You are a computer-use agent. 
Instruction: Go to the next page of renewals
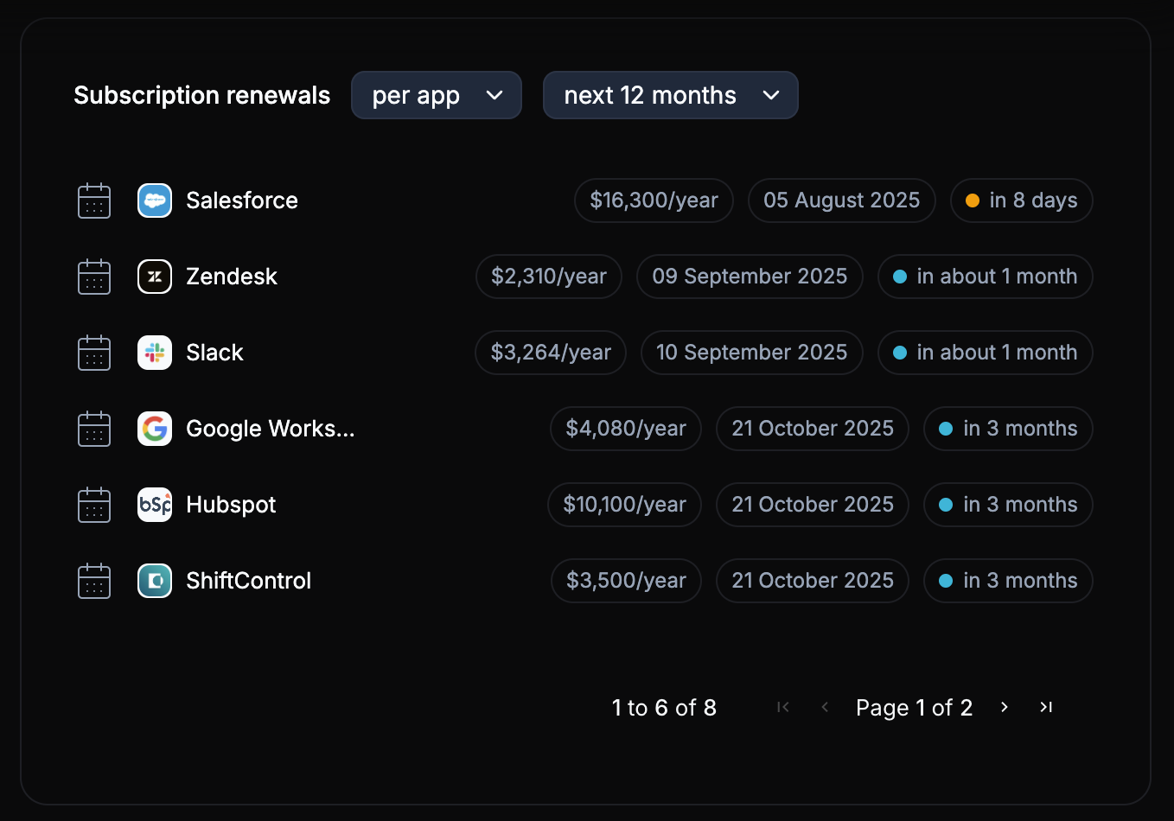click(1004, 707)
